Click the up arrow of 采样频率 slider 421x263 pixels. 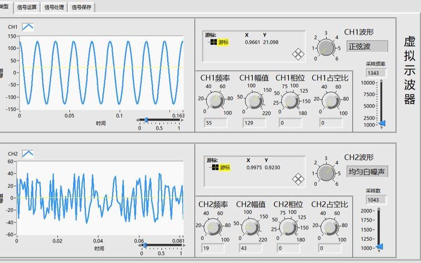382,80
